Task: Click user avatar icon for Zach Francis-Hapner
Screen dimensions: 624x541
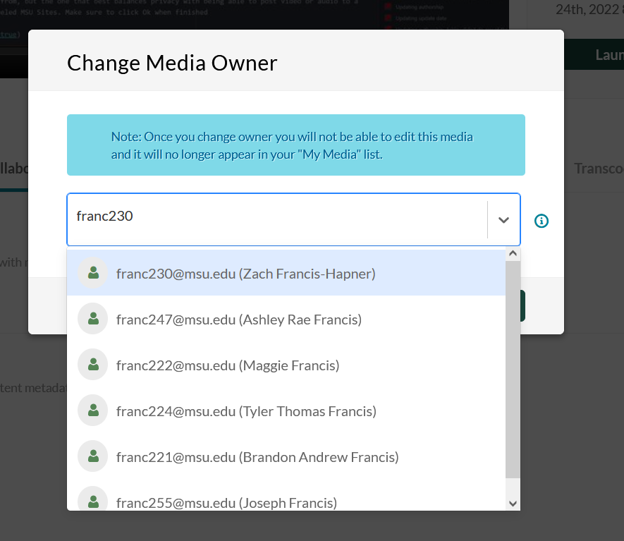Action: pyautogui.click(x=93, y=273)
